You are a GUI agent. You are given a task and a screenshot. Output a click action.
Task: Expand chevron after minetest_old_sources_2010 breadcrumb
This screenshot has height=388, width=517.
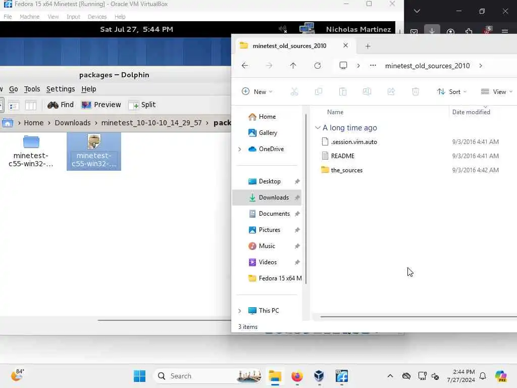[481, 66]
